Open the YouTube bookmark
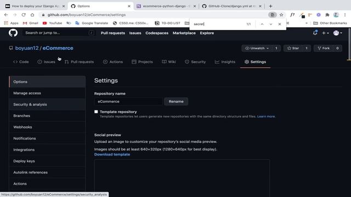 pos(52,23)
